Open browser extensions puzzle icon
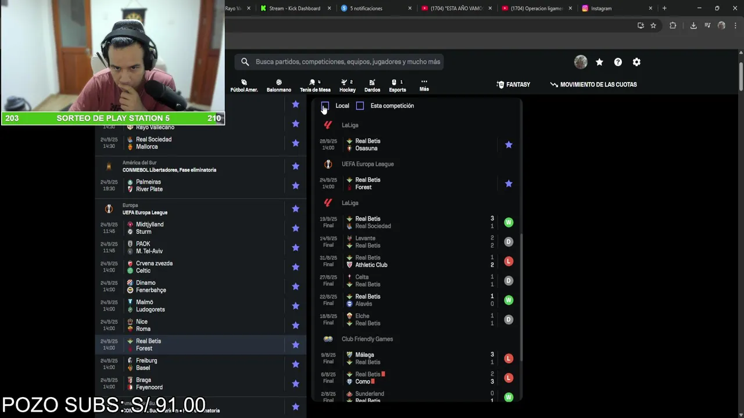Image resolution: width=744 pixels, height=418 pixels. coord(673,26)
